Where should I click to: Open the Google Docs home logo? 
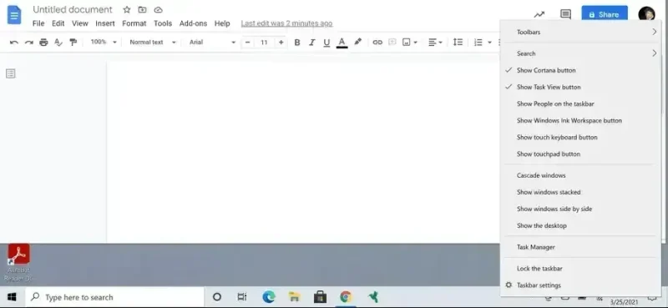[14, 15]
